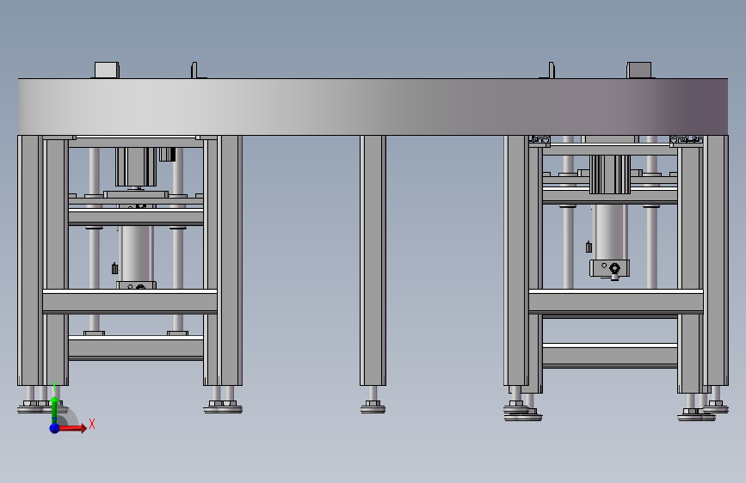Select the outermost left leg of the left frame
Viewport: 746px width, 483px height.
tap(30, 260)
